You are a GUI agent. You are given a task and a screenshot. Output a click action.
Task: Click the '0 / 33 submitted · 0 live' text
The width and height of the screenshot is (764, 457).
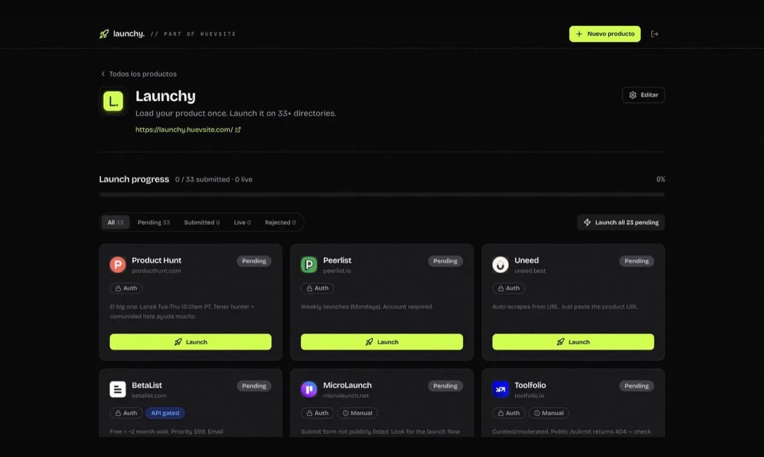pyautogui.click(x=214, y=180)
